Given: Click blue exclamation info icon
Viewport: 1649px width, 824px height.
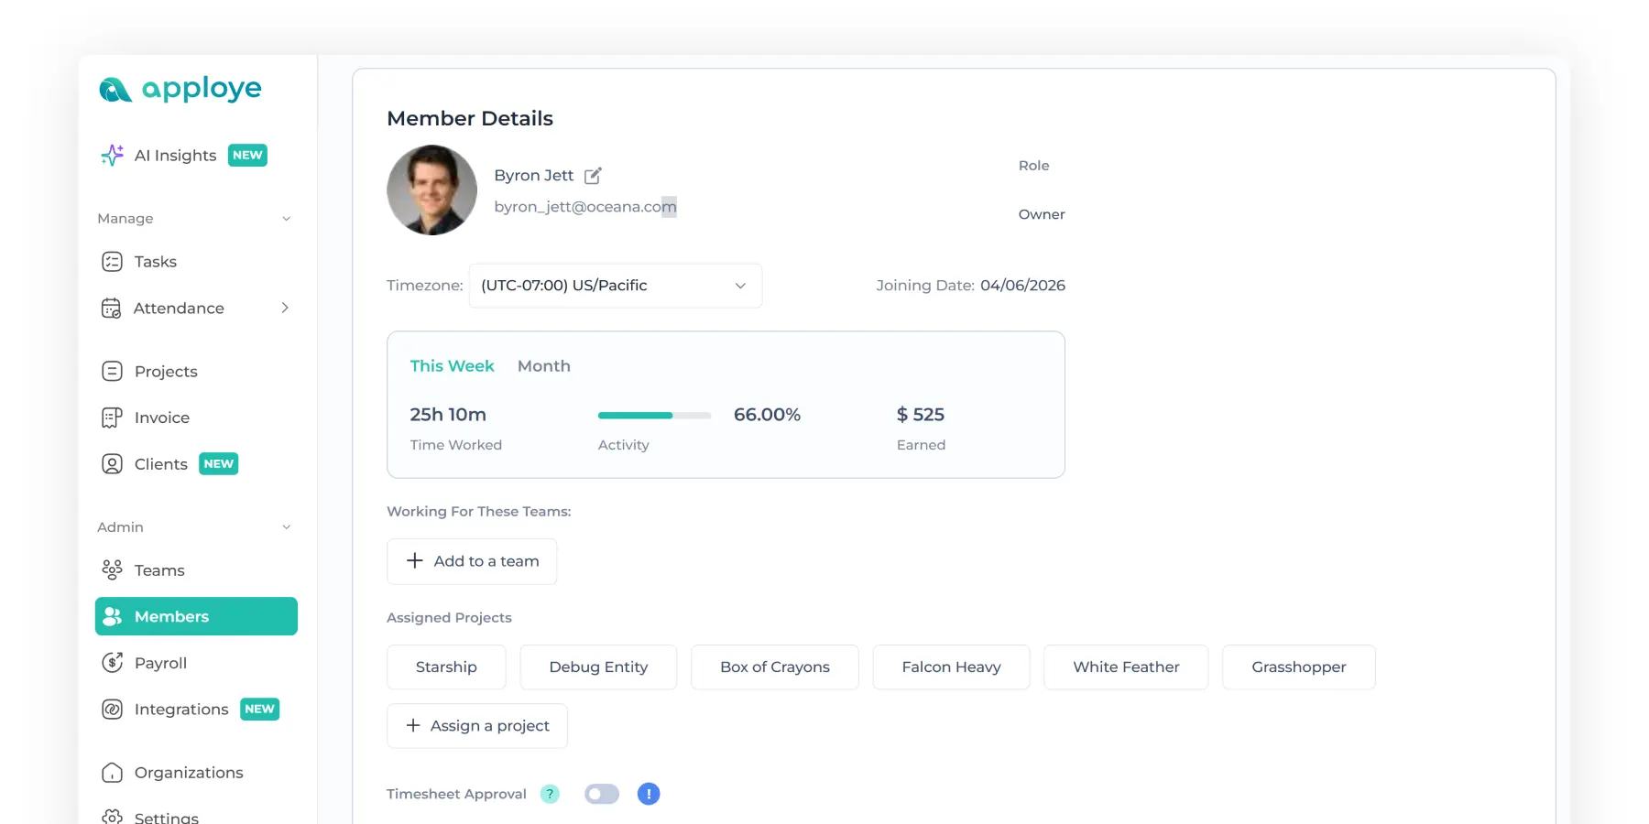Looking at the screenshot, I should [649, 794].
